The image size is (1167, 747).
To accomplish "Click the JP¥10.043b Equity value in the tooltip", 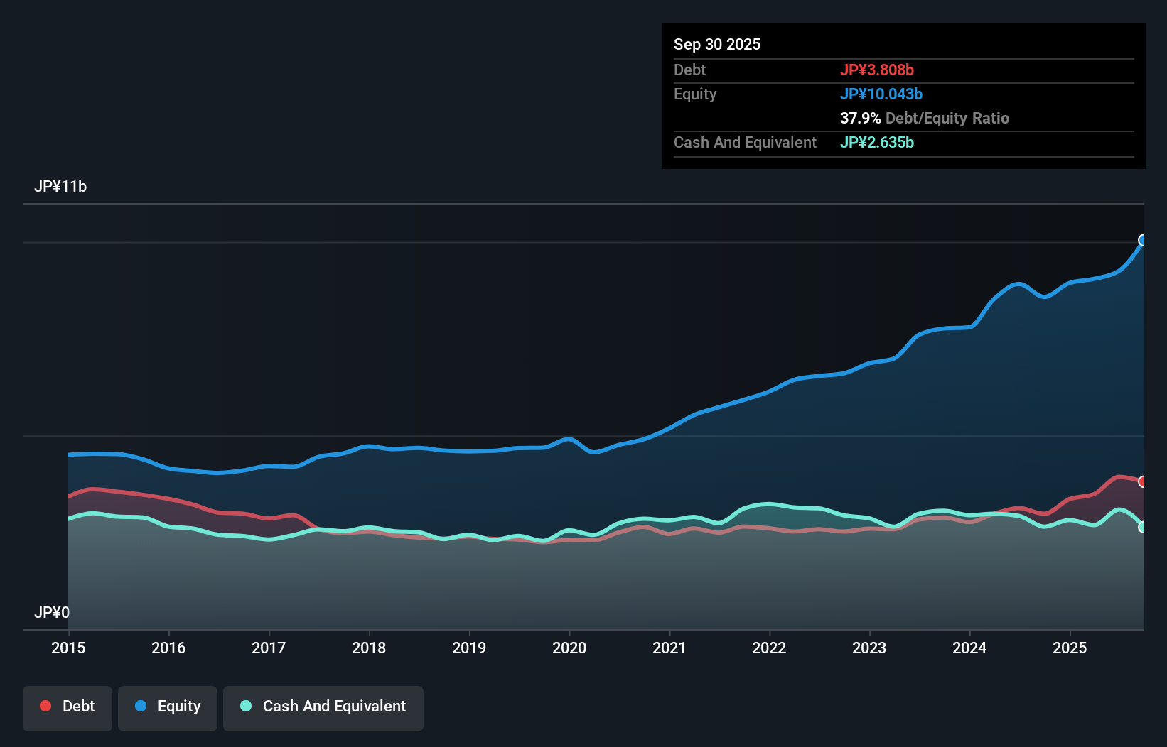I will (x=881, y=94).
